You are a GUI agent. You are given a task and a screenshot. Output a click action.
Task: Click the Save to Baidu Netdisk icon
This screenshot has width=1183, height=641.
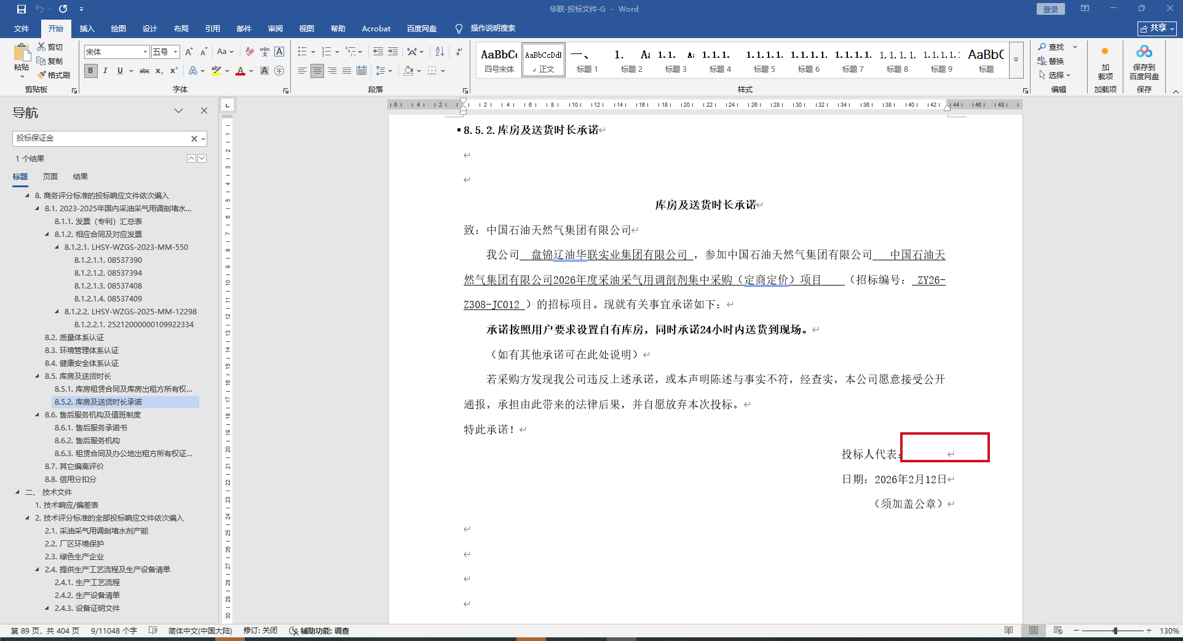(x=1144, y=62)
